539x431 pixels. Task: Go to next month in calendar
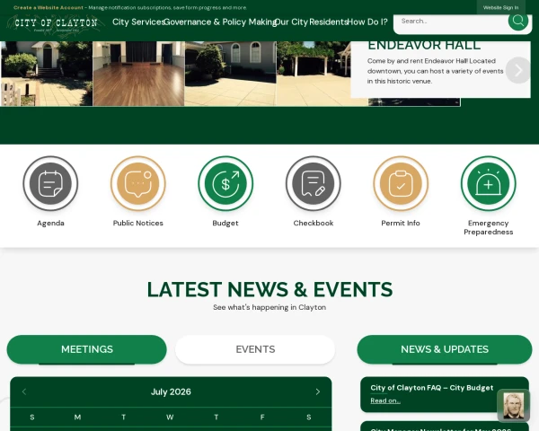click(318, 391)
